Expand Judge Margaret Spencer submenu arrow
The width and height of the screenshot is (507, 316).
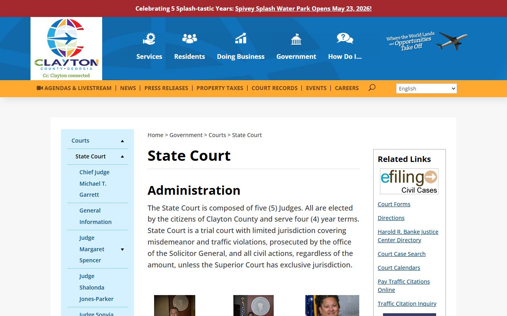(x=122, y=249)
